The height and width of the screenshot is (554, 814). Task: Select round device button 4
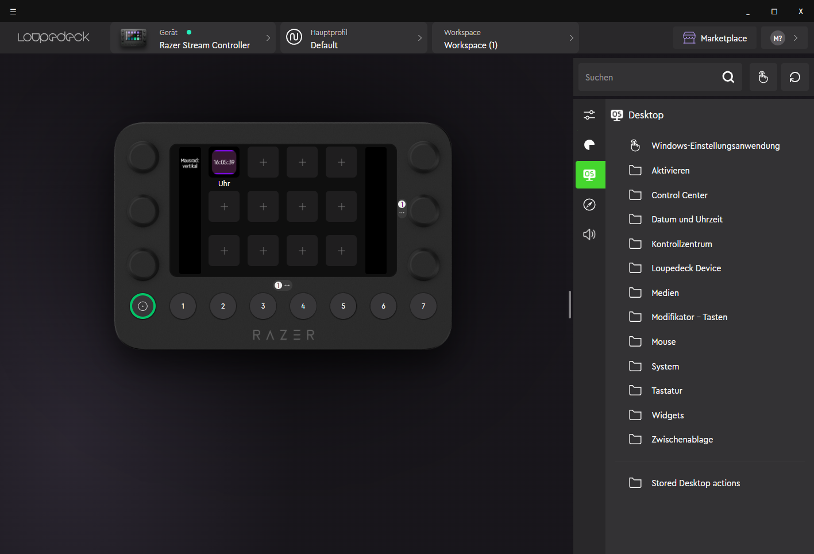303,306
